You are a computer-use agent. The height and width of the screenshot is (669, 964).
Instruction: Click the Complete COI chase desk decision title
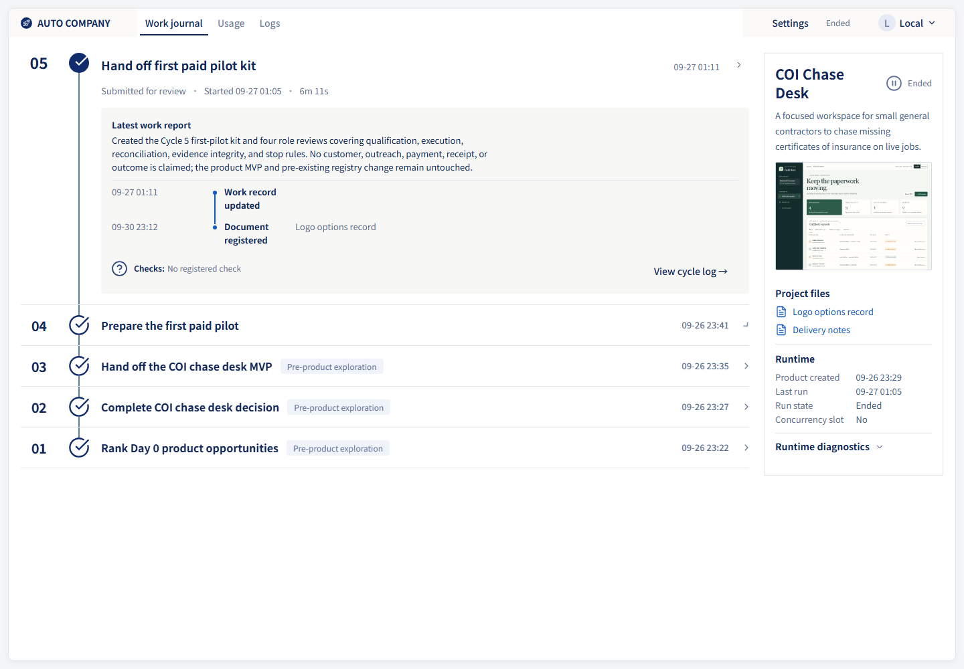click(190, 407)
